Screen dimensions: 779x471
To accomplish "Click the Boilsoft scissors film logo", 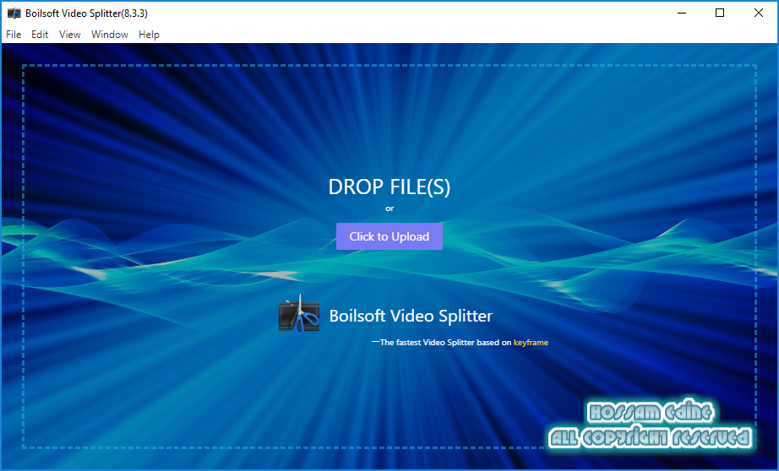I will tap(298, 314).
